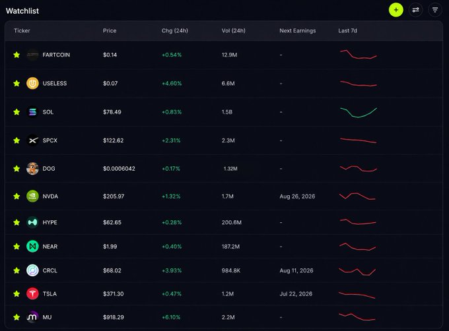Click the DOG coin logo

pyautogui.click(x=32, y=169)
